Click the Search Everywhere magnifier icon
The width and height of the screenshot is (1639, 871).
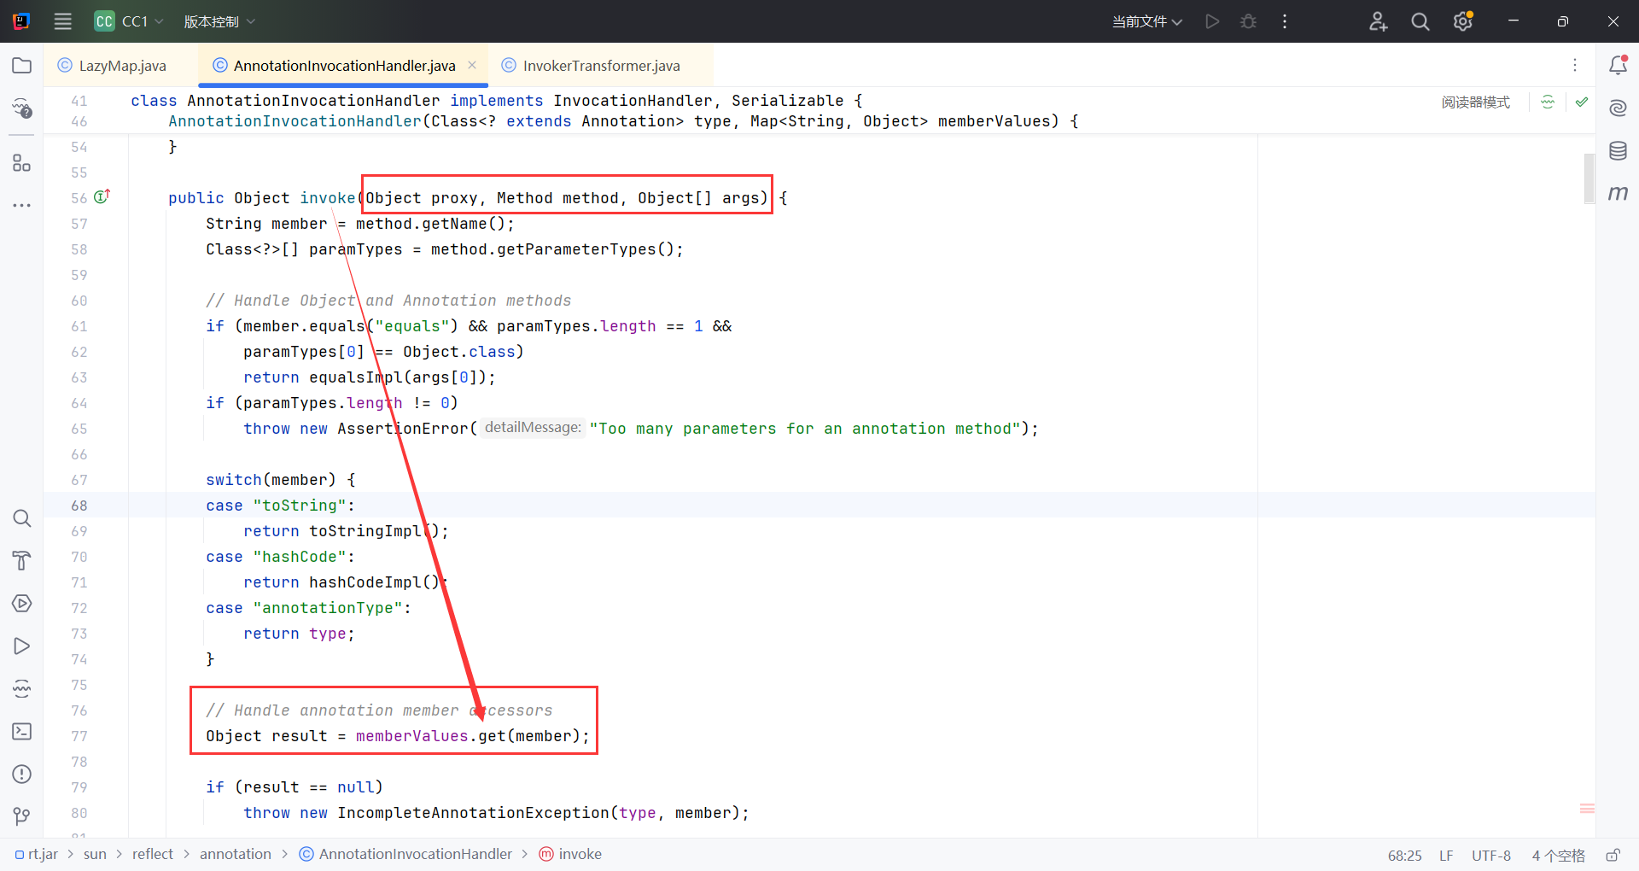click(x=1420, y=21)
